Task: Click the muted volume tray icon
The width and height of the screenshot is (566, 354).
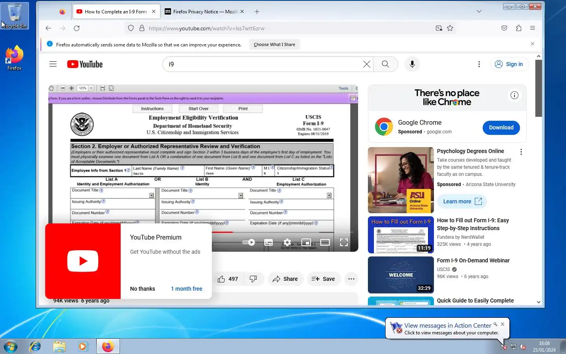Action: pyautogui.click(x=522, y=347)
